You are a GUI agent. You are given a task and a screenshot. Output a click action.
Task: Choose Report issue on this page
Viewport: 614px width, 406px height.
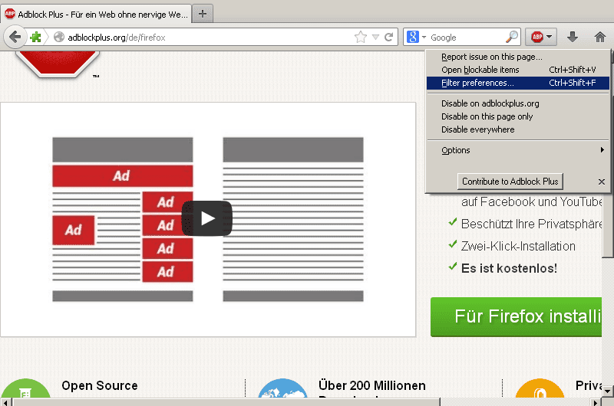[x=517, y=57]
